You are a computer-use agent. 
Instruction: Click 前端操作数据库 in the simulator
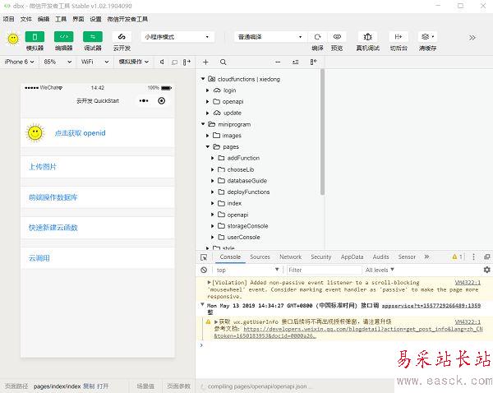point(53,197)
